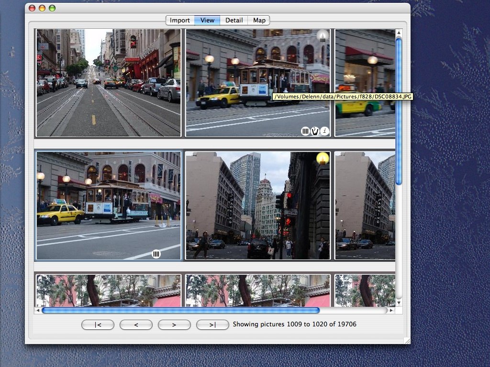Image resolution: width=490 pixels, height=367 pixels.
Task: Select the first tree and pink awning thumbnail
Action: tap(109, 291)
